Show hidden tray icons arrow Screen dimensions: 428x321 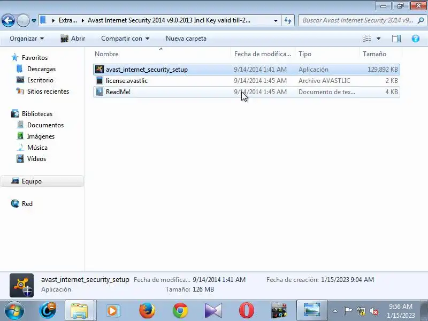pyautogui.click(x=335, y=311)
